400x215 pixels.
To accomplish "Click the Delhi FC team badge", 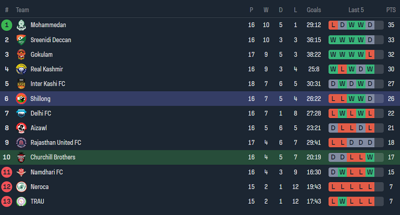I will [21, 113].
